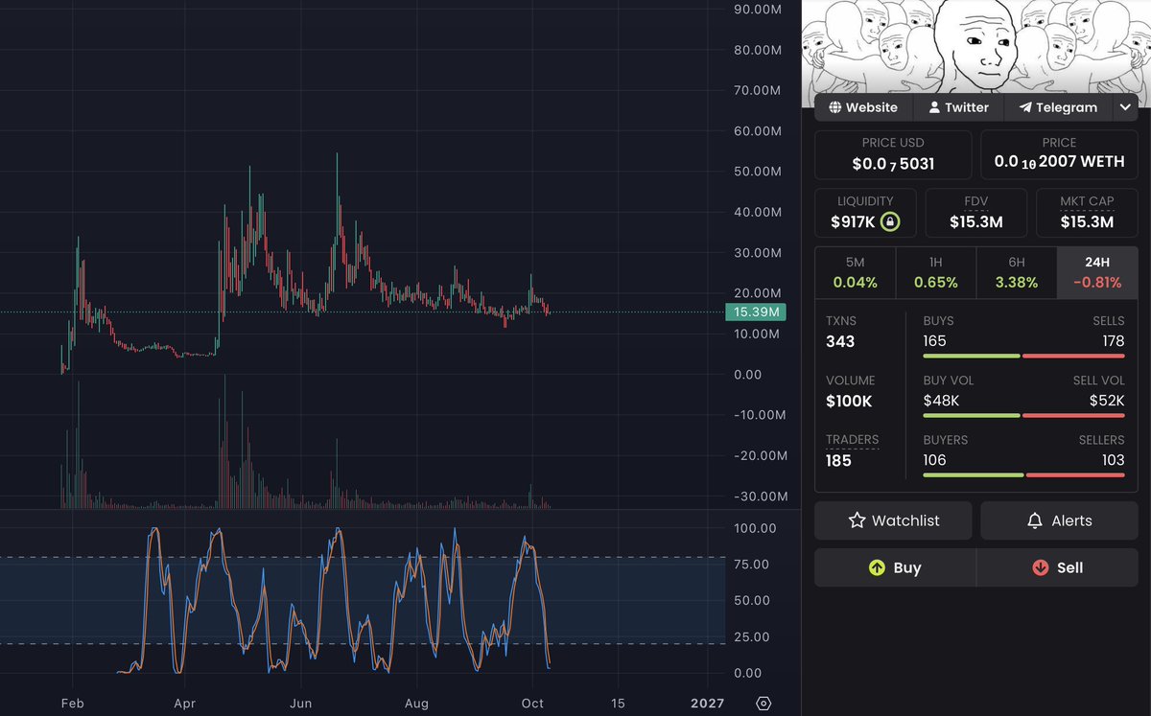The height and width of the screenshot is (716, 1151).
Task: Click the 75.00 oscillator axis label
Action: 750,565
